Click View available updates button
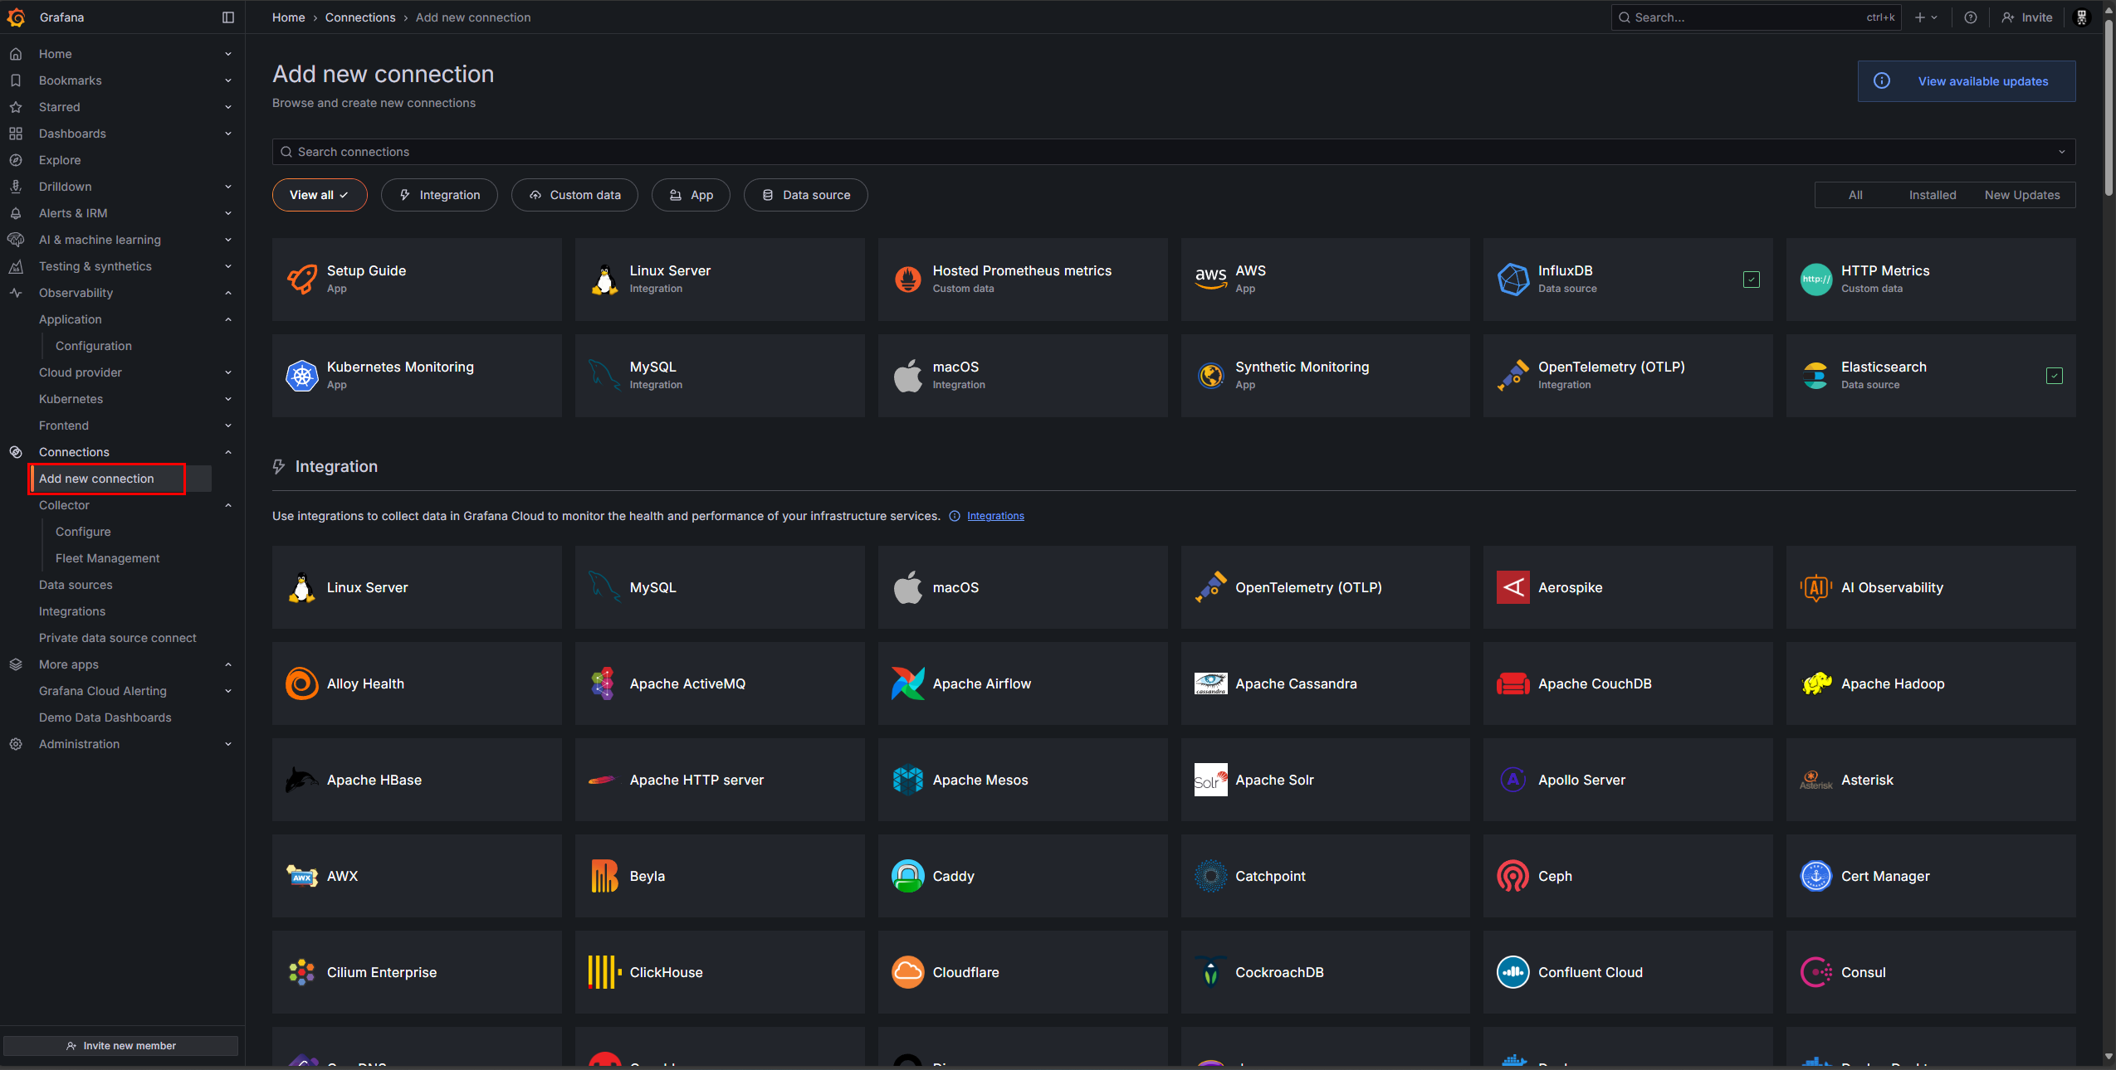The height and width of the screenshot is (1070, 2116). (x=1967, y=81)
